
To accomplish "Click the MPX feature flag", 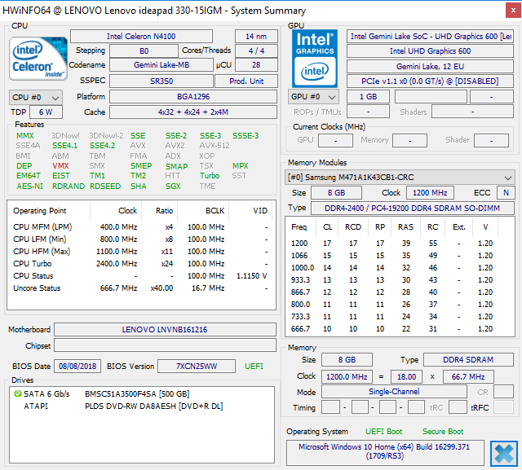I will pos(241,166).
